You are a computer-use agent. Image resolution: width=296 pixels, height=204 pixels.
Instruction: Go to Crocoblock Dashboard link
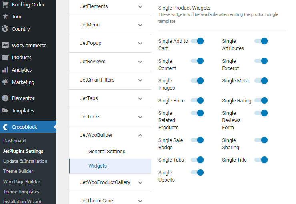click(14, 141)
